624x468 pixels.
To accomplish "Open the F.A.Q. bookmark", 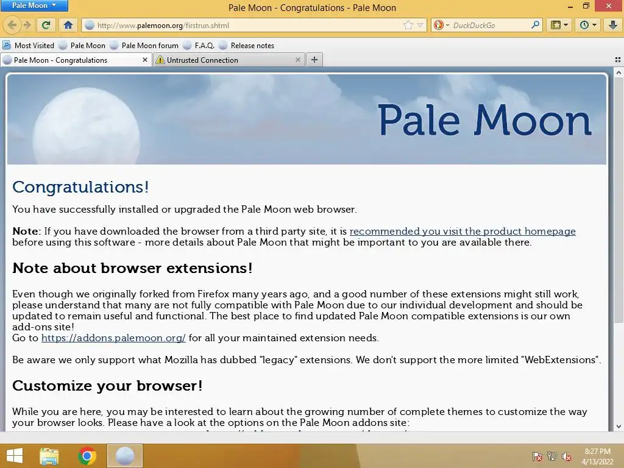I will [199, 45].
